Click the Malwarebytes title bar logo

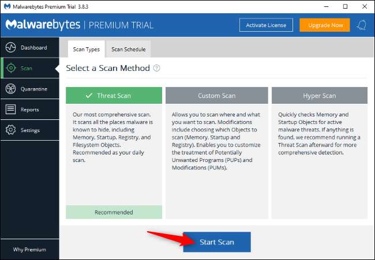point(7,6)
